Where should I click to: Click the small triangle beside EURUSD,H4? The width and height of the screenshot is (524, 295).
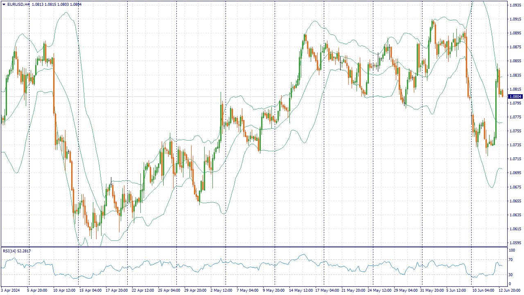4,5
